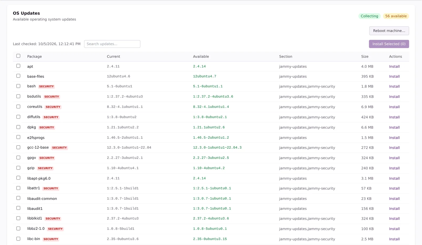
Task: Install the base-files update
Action: [394, 76]
